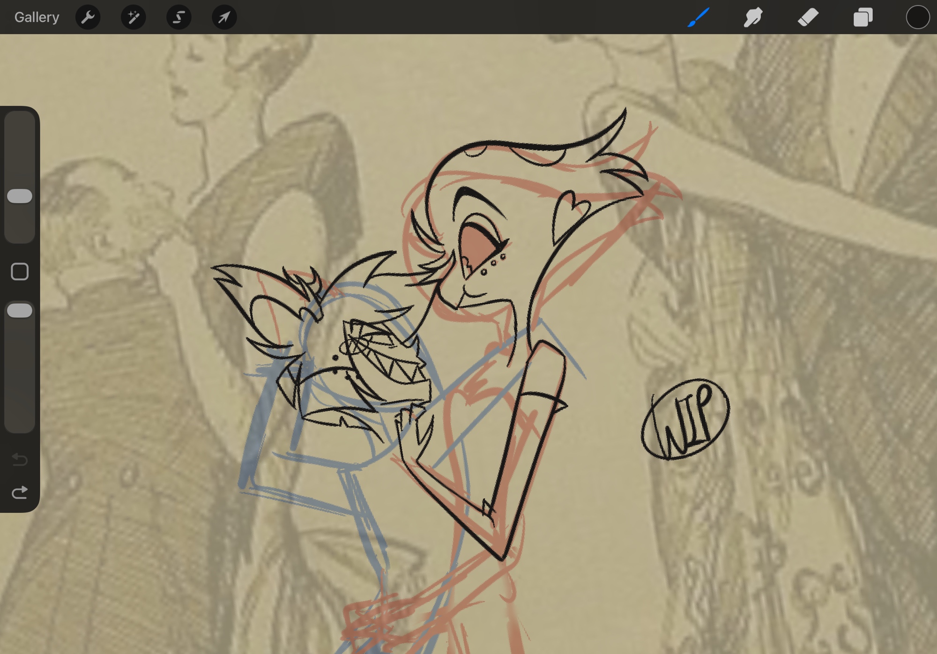Tap the brush size slider handle

(20, 196)
